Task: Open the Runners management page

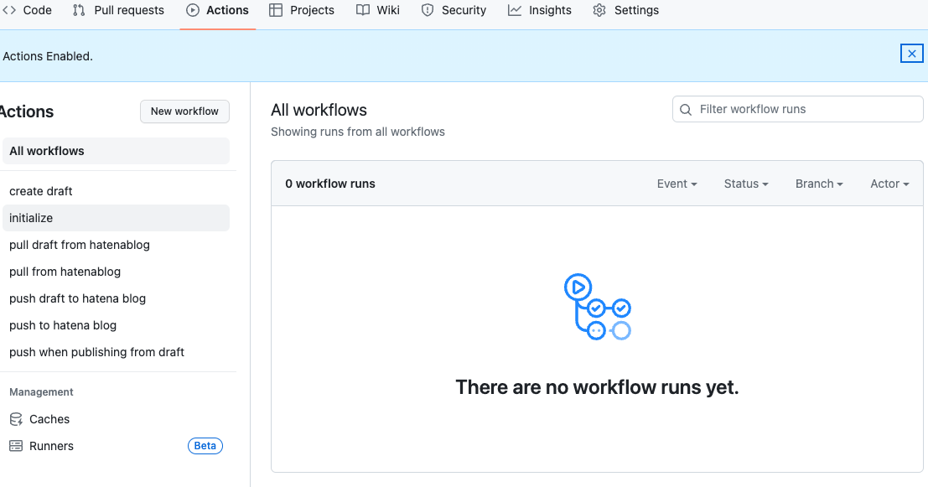Action: pyautogui.click(x=116, y=446)
